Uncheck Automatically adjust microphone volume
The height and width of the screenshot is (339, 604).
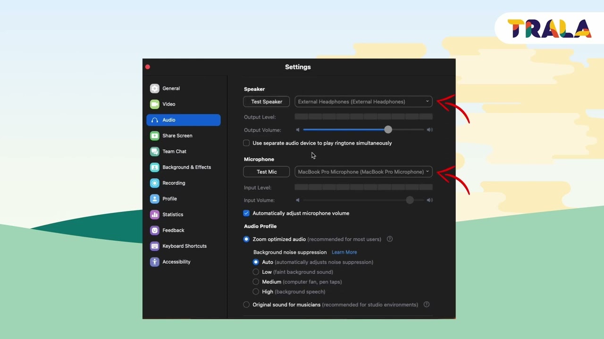click(x=246, y=213)
